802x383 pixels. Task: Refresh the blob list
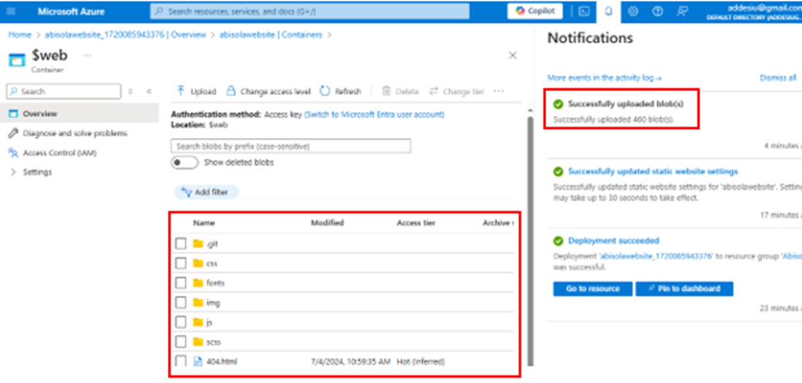341,92
